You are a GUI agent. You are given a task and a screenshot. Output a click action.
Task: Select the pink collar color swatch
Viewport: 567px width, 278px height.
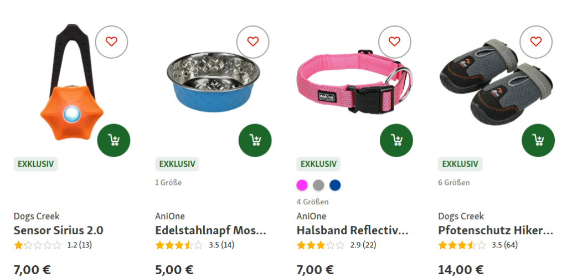[x=302, y=185]
